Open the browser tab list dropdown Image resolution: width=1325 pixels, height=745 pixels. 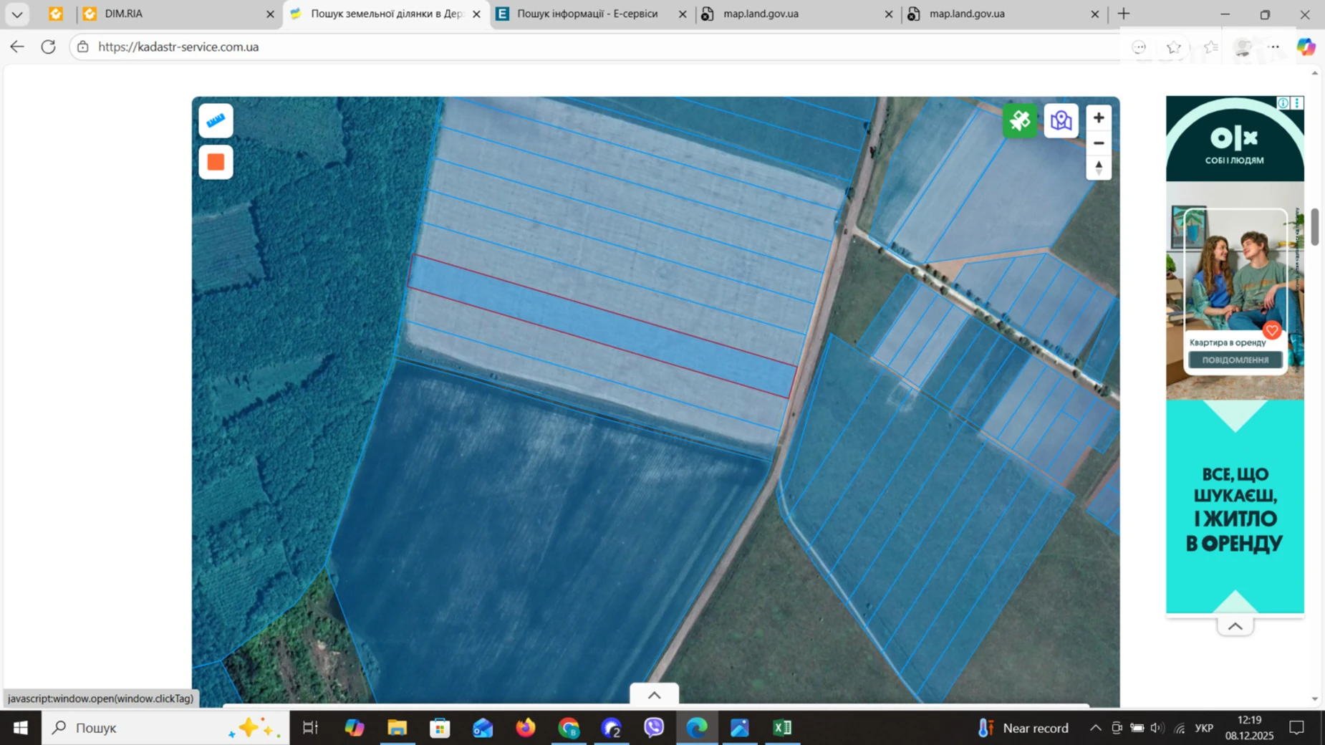click(17, 14)
